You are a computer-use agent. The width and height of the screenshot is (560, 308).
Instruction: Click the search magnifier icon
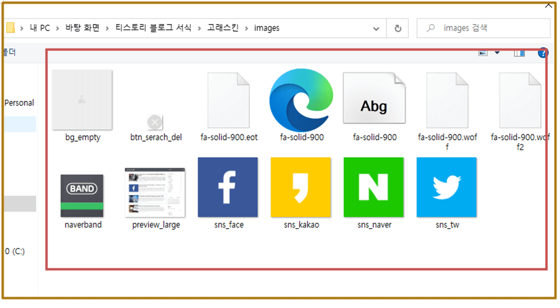coord(431,28)
